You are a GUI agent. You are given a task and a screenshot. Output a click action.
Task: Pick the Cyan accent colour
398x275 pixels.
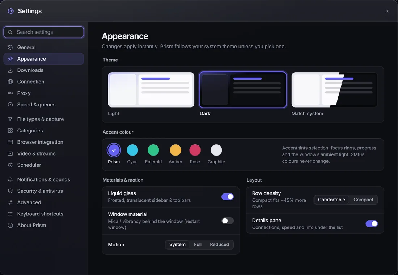click(x=132, y=150)
